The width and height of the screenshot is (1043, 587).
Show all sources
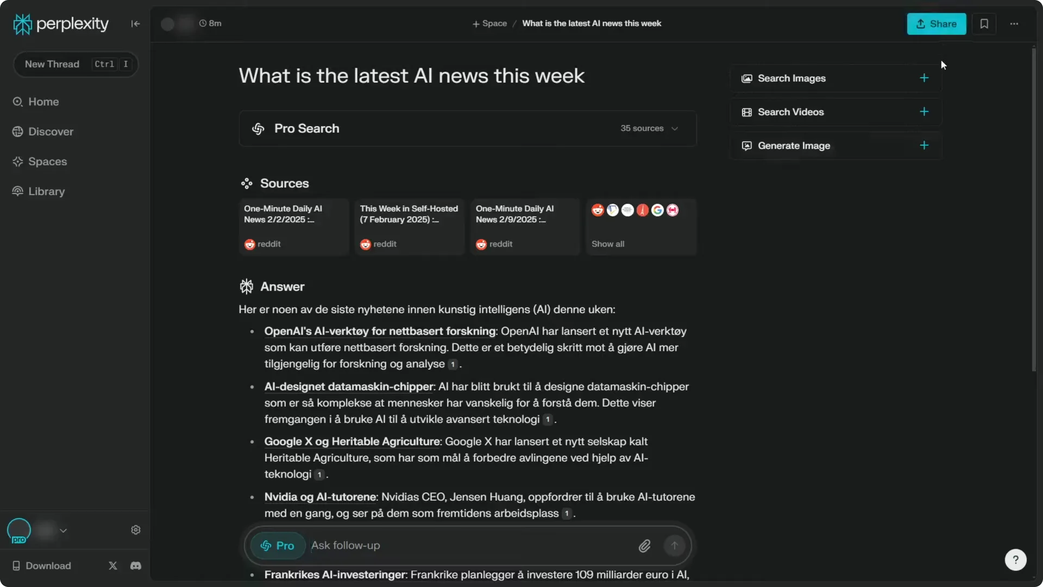pos(608,243)
